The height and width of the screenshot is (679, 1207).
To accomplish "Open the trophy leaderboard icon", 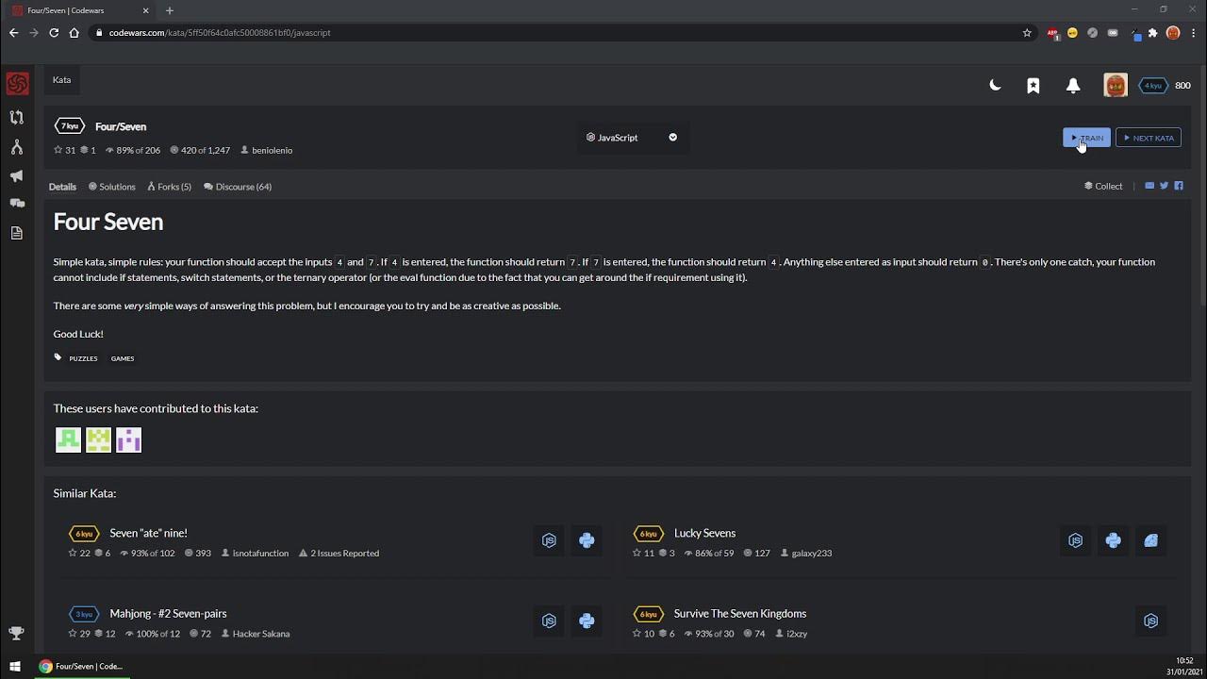I will 16,633.
